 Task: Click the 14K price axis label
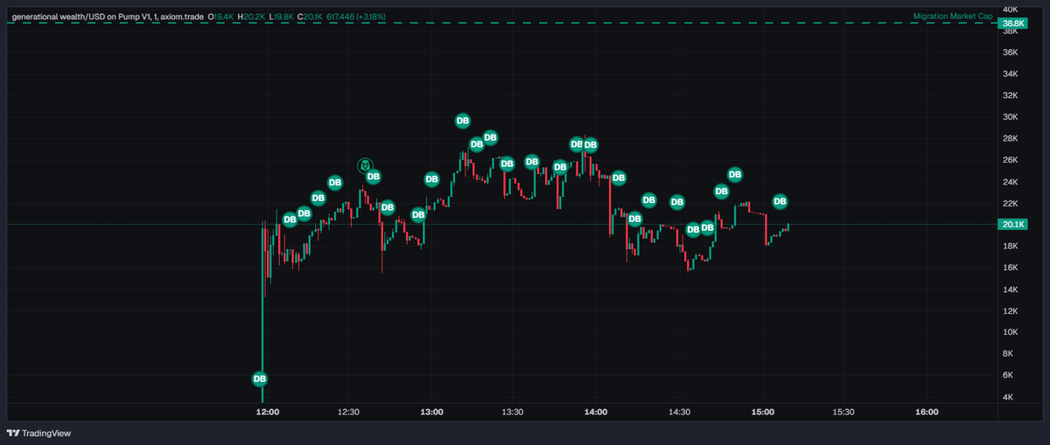pyautogui.click(x=1011, y=289)
